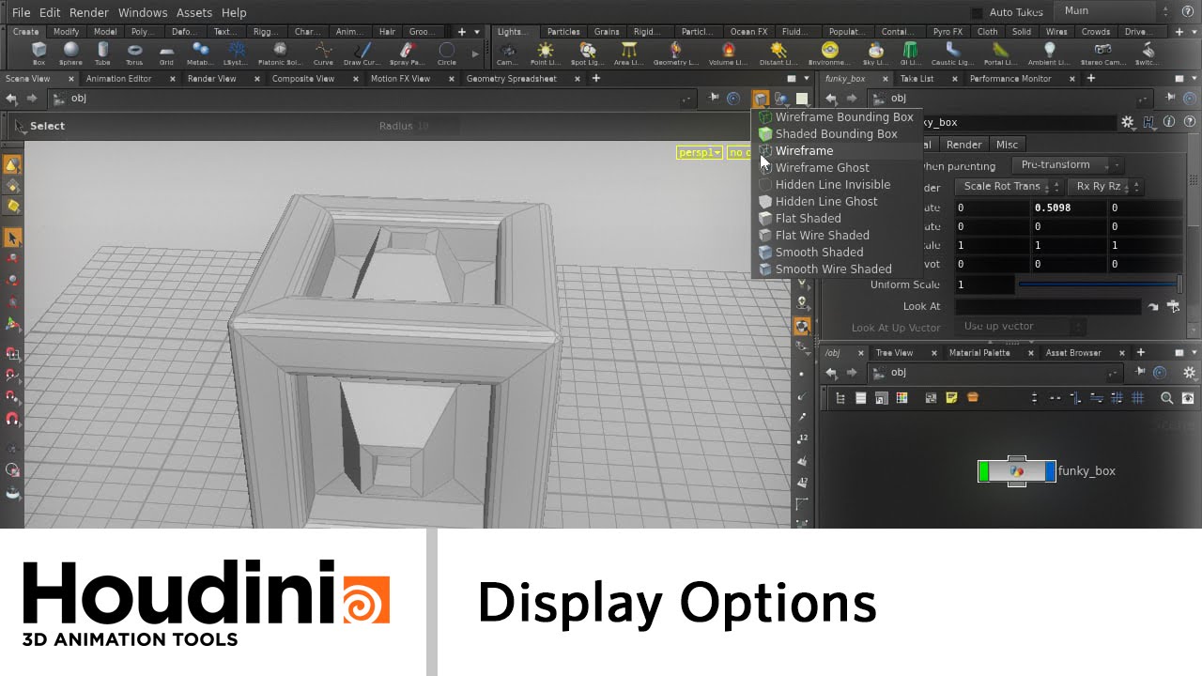Open the persp1 camera menu
This screenshot has width=1202, height=676.
tap(700, 152)
